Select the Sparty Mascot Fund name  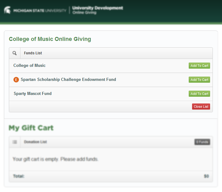(x=33, y=93)
